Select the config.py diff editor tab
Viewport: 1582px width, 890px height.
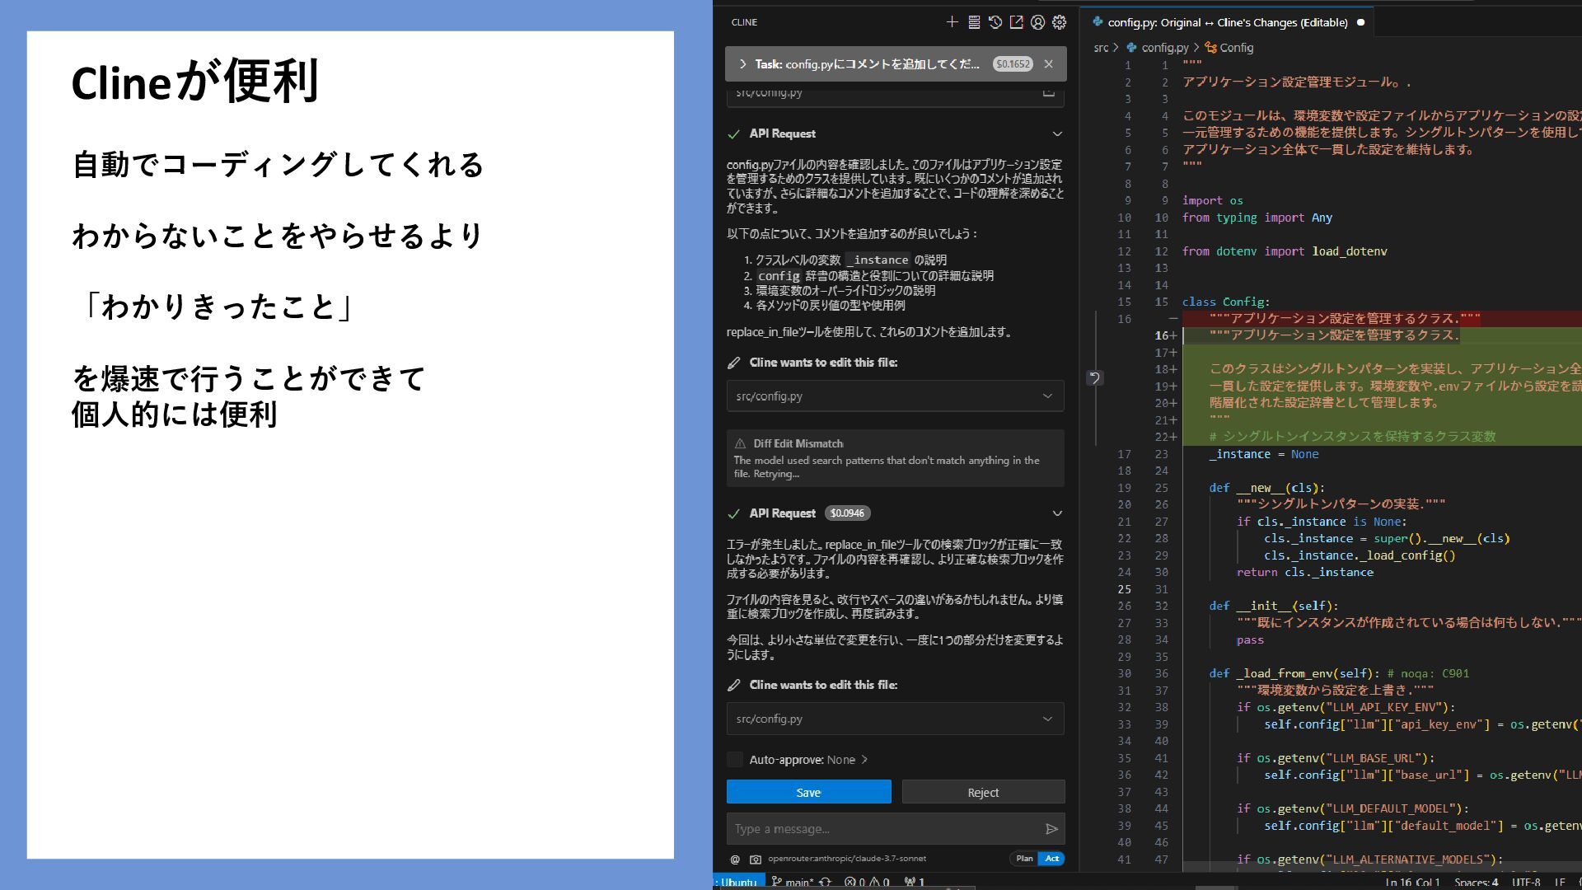click(x=1228, y=22)
